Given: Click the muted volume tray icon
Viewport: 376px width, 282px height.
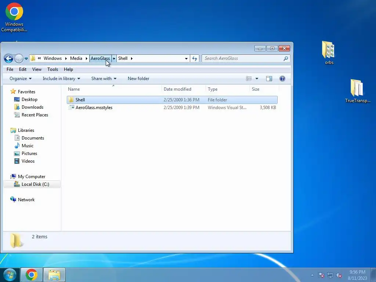Looking at the screenshot, I should 339,275.
